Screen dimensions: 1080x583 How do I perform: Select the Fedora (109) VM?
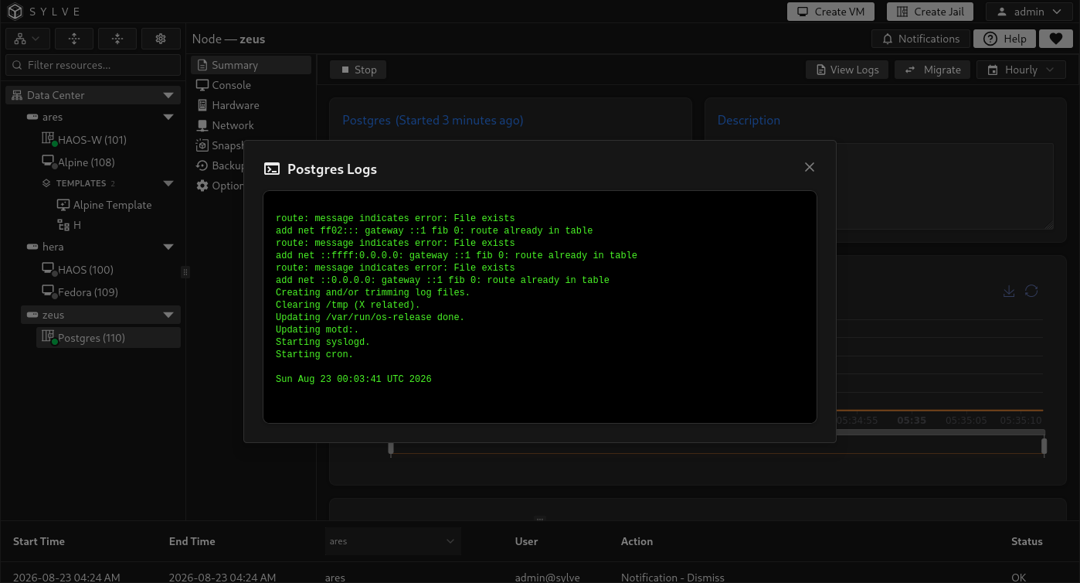tap(88, 292)
